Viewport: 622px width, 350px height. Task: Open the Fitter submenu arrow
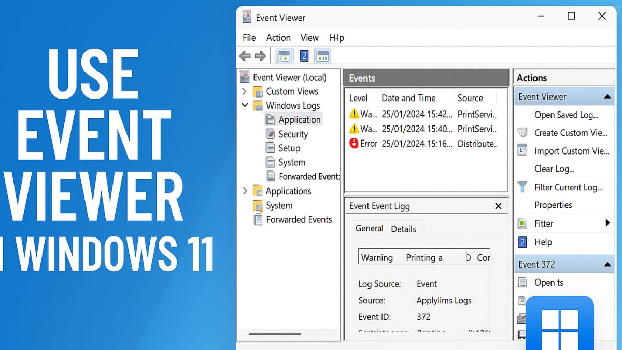click(607, 223)
